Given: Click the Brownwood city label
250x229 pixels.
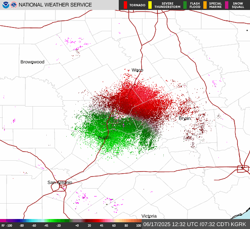Looking at the screenshot, I should [32, 62].
